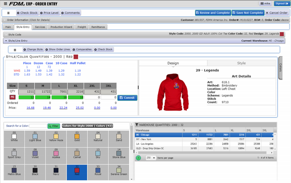The image size is (291, 183).
Task: Click Check Stock in style/line toolbar
Action: 103,50
